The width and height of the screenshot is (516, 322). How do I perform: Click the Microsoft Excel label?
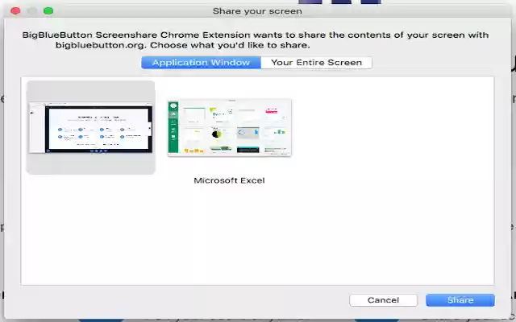click(x=229, y=180)
